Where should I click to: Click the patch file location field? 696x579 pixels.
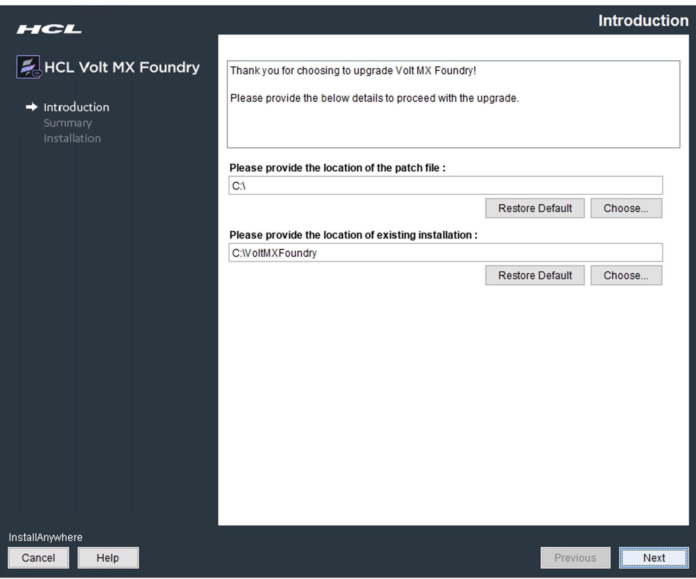(x=445, y=186)
